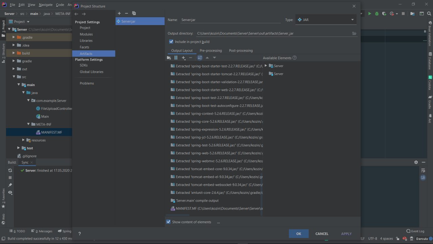Open the TODO tool window
Viewport: 433px width, 244px height.
[x=17, y=231]
